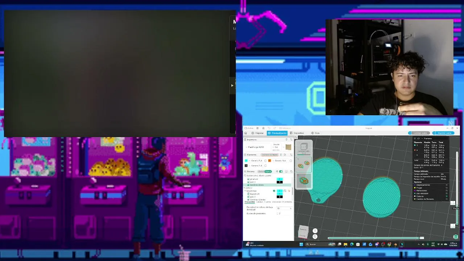Toggle Des-retracción visibility
Image resolution: width=464 pixels, height=261 pixels.
click(x=447, y=194)
